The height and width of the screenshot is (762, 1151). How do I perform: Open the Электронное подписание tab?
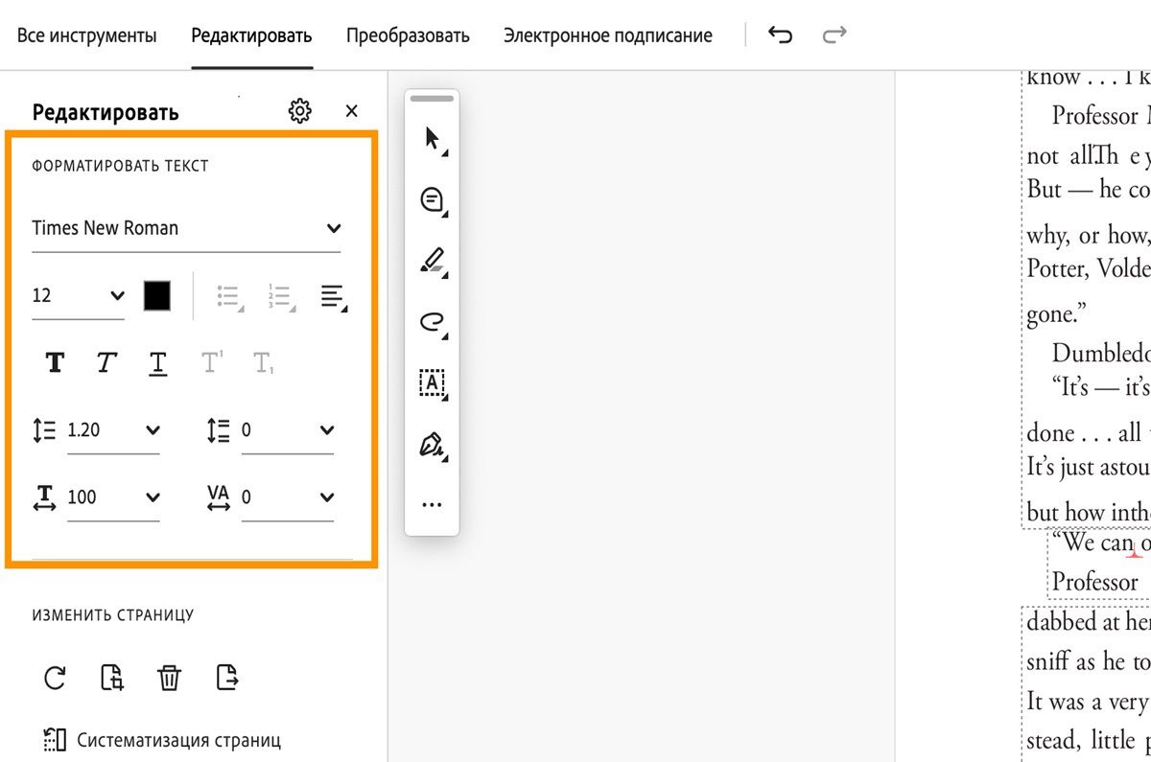(x=607, y=35)
